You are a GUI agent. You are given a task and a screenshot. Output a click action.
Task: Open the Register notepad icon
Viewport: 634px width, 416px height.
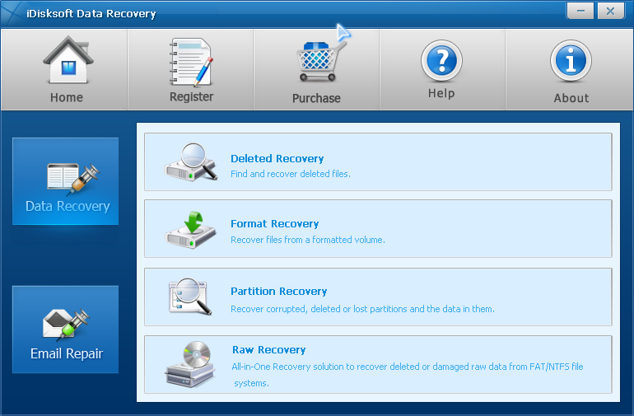tap(191, 62)
